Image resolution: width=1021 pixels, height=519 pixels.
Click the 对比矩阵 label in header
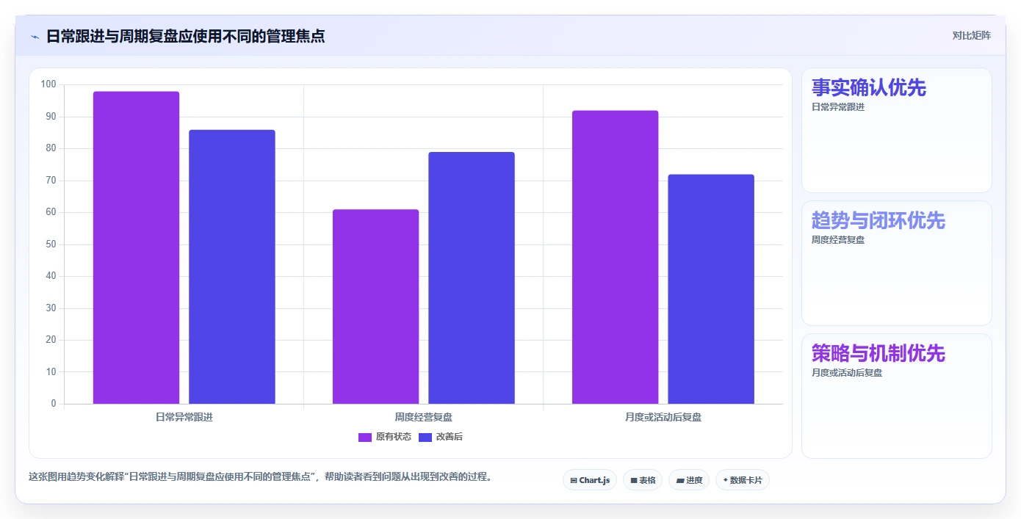point(971,35)
